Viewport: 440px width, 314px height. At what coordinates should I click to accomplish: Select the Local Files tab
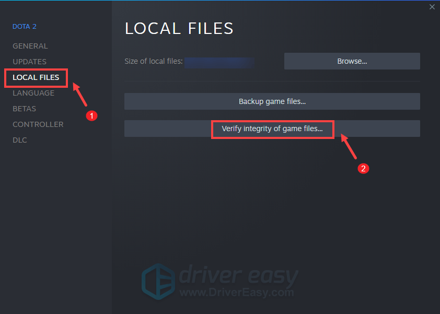point(36,77)
